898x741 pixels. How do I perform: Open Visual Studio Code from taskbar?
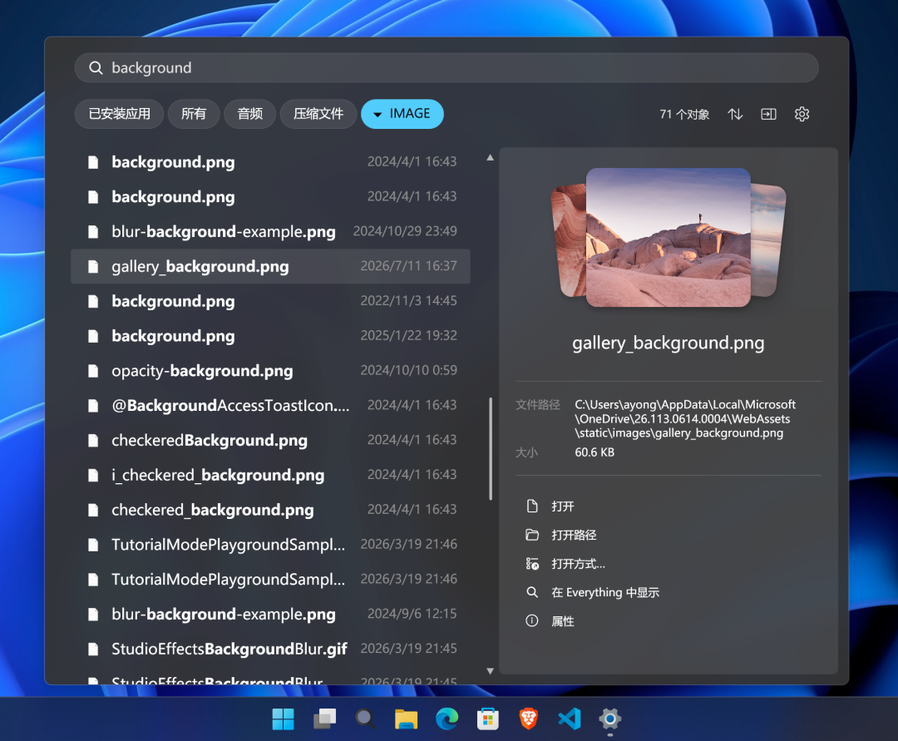[x=570, y=719]
